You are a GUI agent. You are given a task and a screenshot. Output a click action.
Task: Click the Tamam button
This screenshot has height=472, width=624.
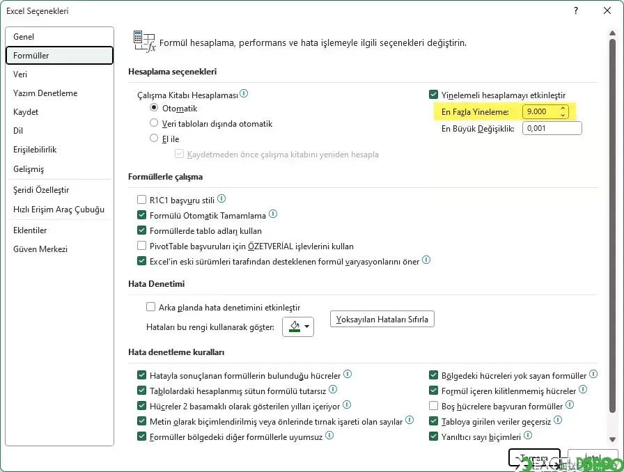(534, 458)
